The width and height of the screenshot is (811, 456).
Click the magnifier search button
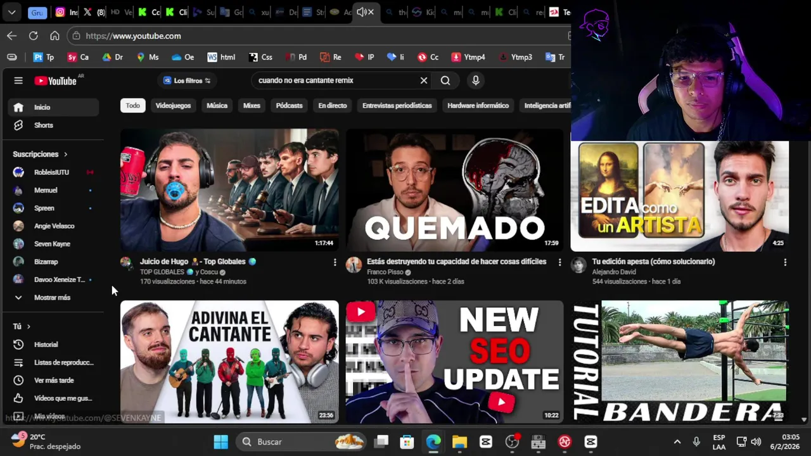(x=445, y=80)
